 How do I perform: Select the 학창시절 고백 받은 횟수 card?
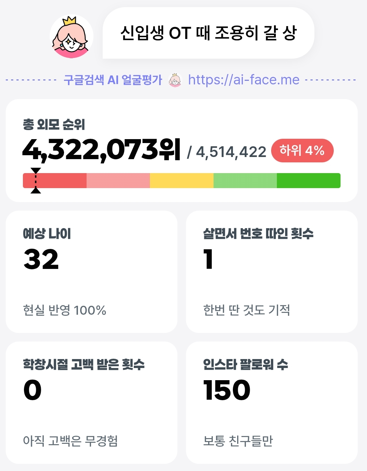[92, 403]
